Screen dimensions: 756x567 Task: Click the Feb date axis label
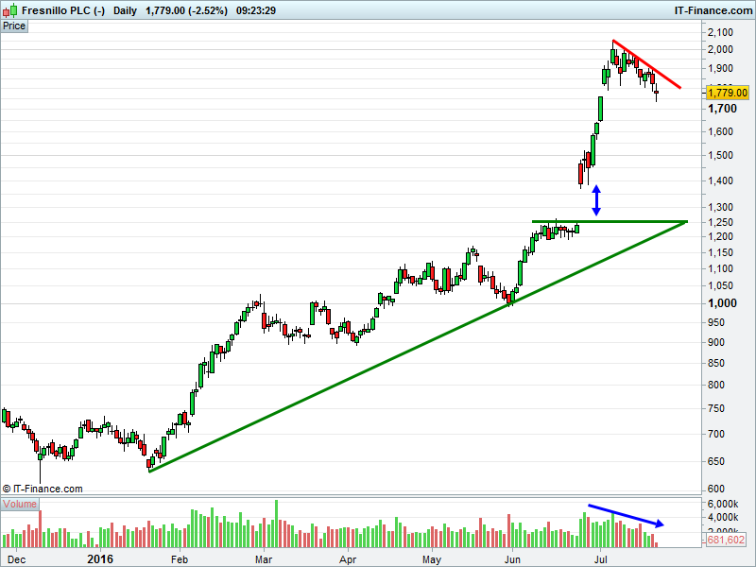click(x=180, y=559)
